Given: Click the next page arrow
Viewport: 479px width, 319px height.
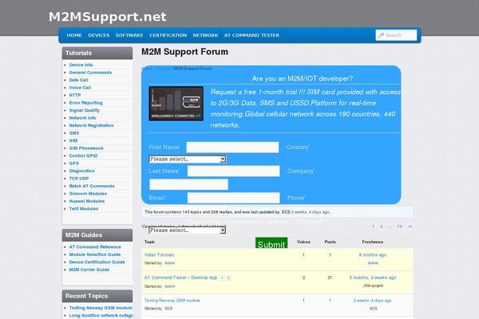Looking at the screenshot, I should coord(410,226).
